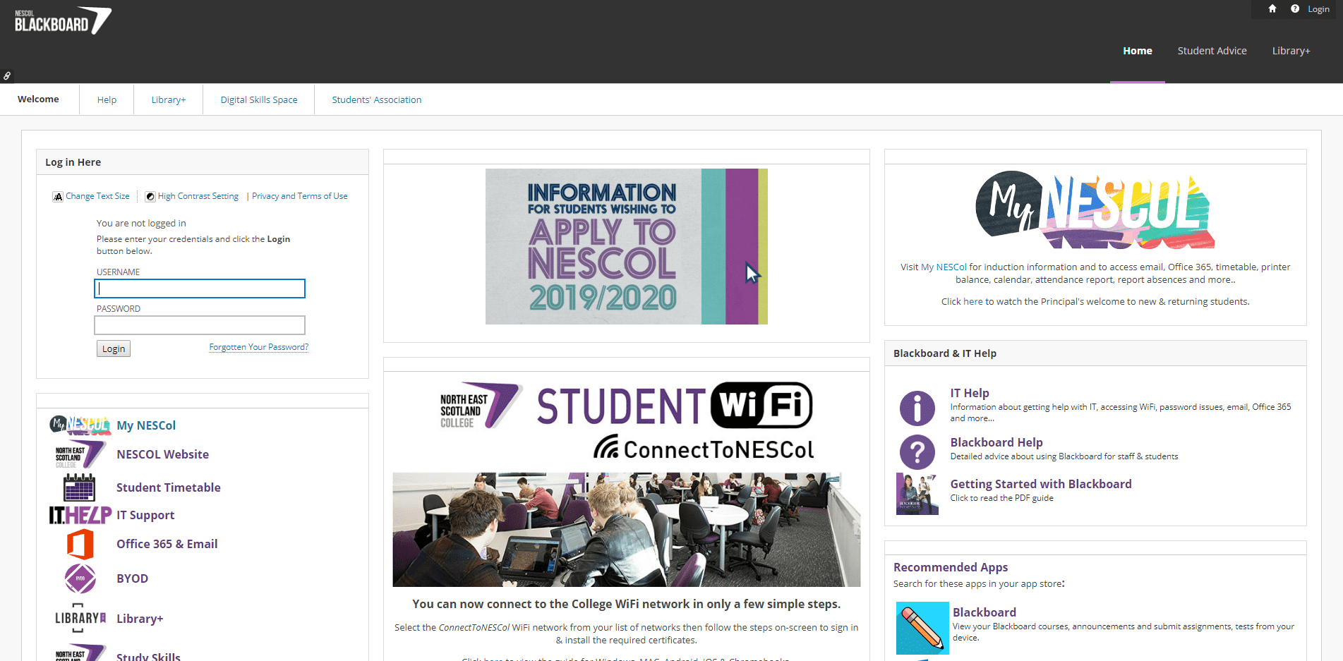Select Student Advice in top navigation

point(1212,51)
